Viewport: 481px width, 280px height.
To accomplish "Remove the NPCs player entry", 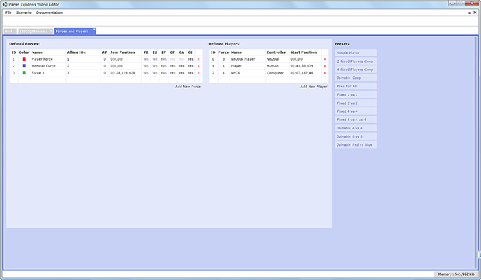I will (325, 73).
